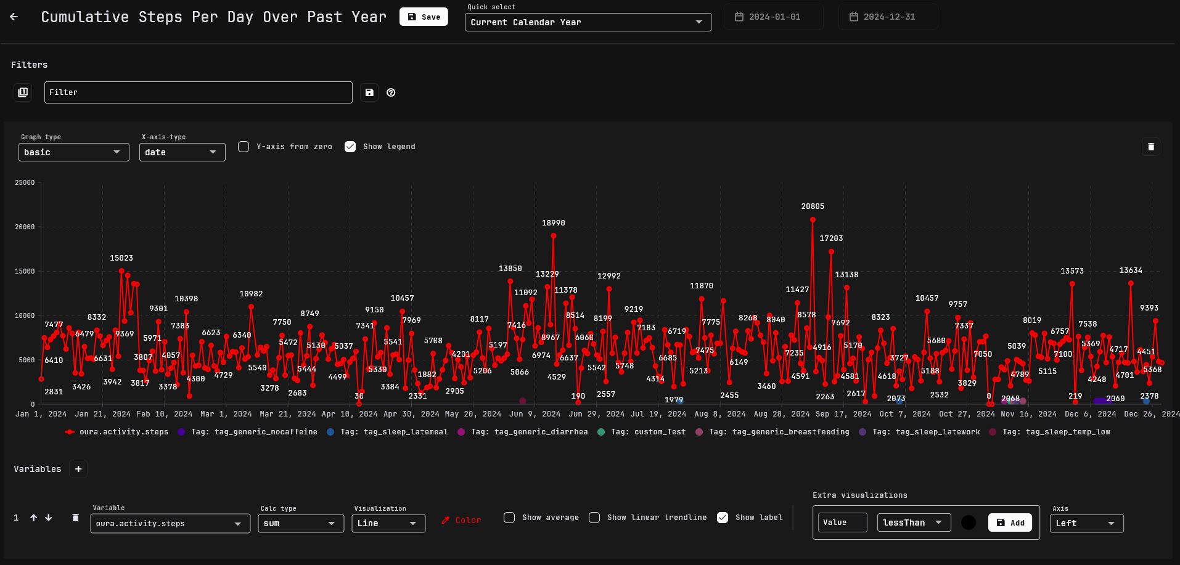This screenshot has width=1180, height=565.
Task: Add a new variable with the plus icon
Action: 78,469
